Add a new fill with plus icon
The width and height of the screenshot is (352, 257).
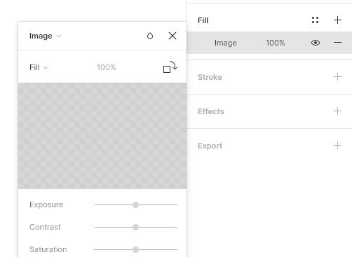pyautogui.click(x=337, y=20)
